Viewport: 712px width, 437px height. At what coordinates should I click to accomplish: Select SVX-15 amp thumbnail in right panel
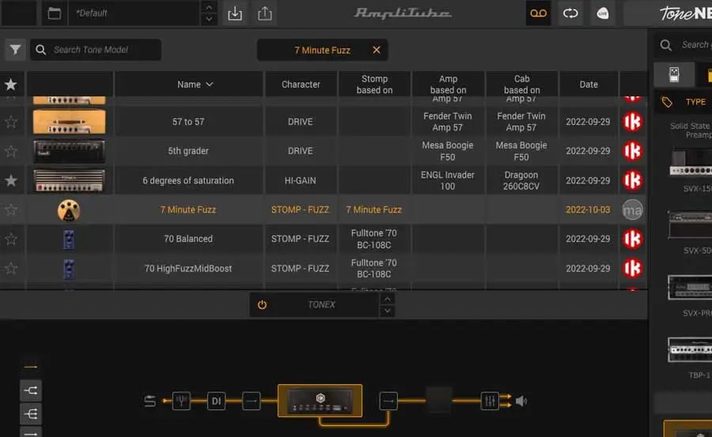point(691,164)
